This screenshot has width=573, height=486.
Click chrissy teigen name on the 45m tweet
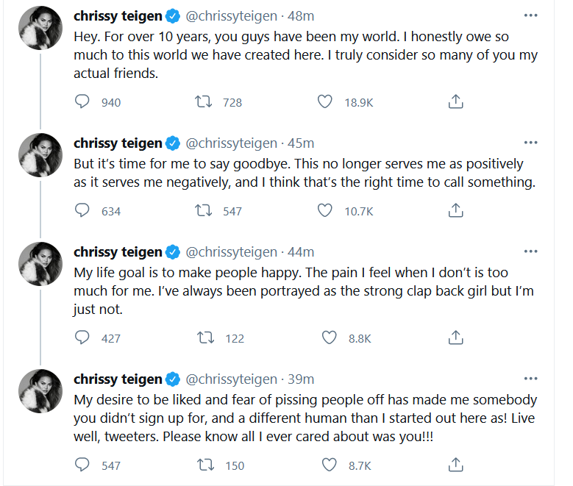click(118, 143)
